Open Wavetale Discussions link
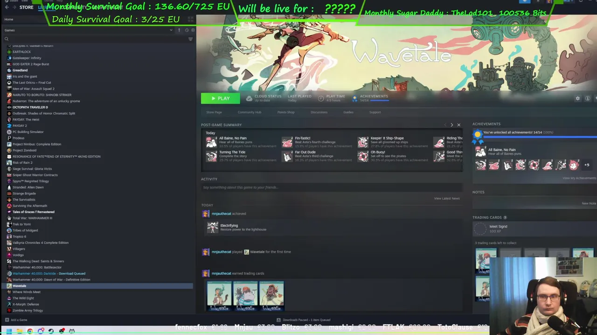The height and width of the screenshot is (335, 597). coord(319,112)
